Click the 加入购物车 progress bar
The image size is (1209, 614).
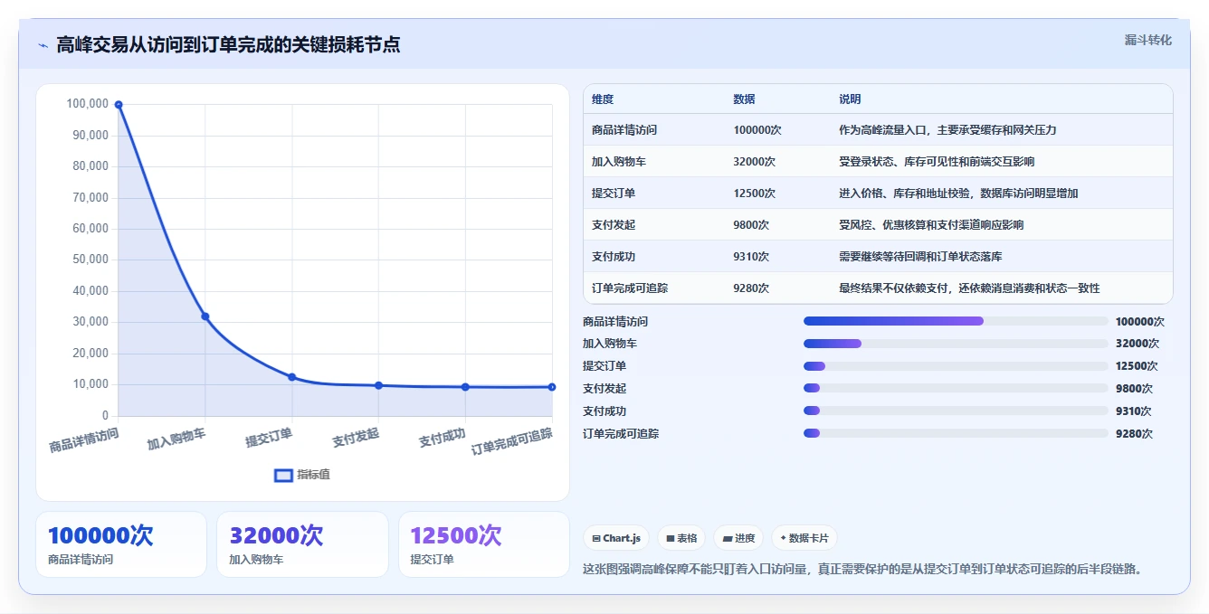click(x=956, y=344)
